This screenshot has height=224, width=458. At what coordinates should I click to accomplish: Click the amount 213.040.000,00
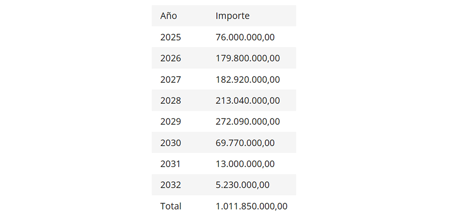pos(248,101)
